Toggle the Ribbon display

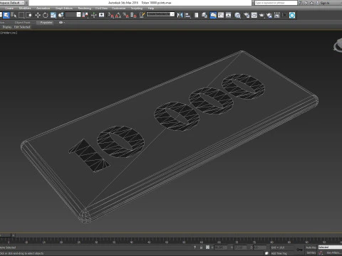click(x=213, y=15)
